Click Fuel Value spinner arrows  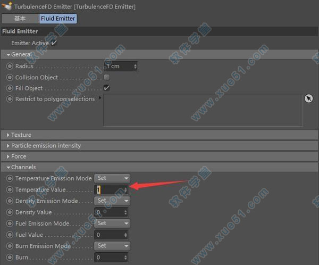[125, 235]
